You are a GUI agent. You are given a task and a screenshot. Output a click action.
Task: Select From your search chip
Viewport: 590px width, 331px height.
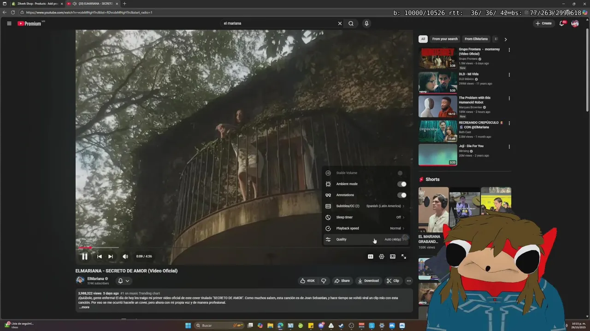click(445, 39)
